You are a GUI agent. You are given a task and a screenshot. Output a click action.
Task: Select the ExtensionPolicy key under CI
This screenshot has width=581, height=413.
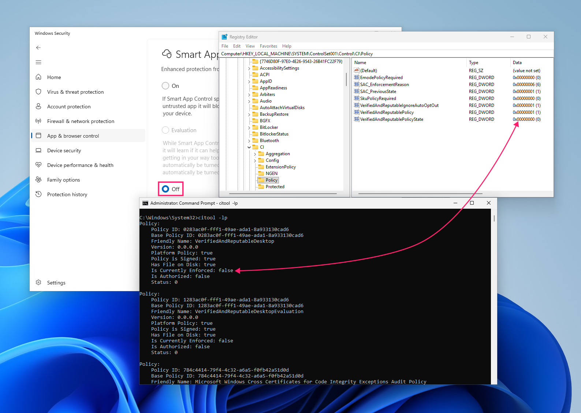point(280,167)
